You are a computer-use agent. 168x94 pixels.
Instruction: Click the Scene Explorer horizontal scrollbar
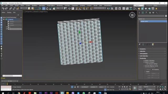click(12, 76)
